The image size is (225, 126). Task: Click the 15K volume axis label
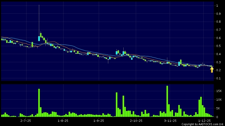click(218, 91)
